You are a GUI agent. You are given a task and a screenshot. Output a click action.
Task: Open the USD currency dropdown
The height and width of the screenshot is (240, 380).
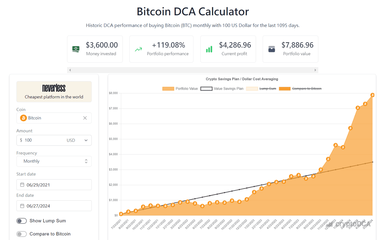(77, 140)
